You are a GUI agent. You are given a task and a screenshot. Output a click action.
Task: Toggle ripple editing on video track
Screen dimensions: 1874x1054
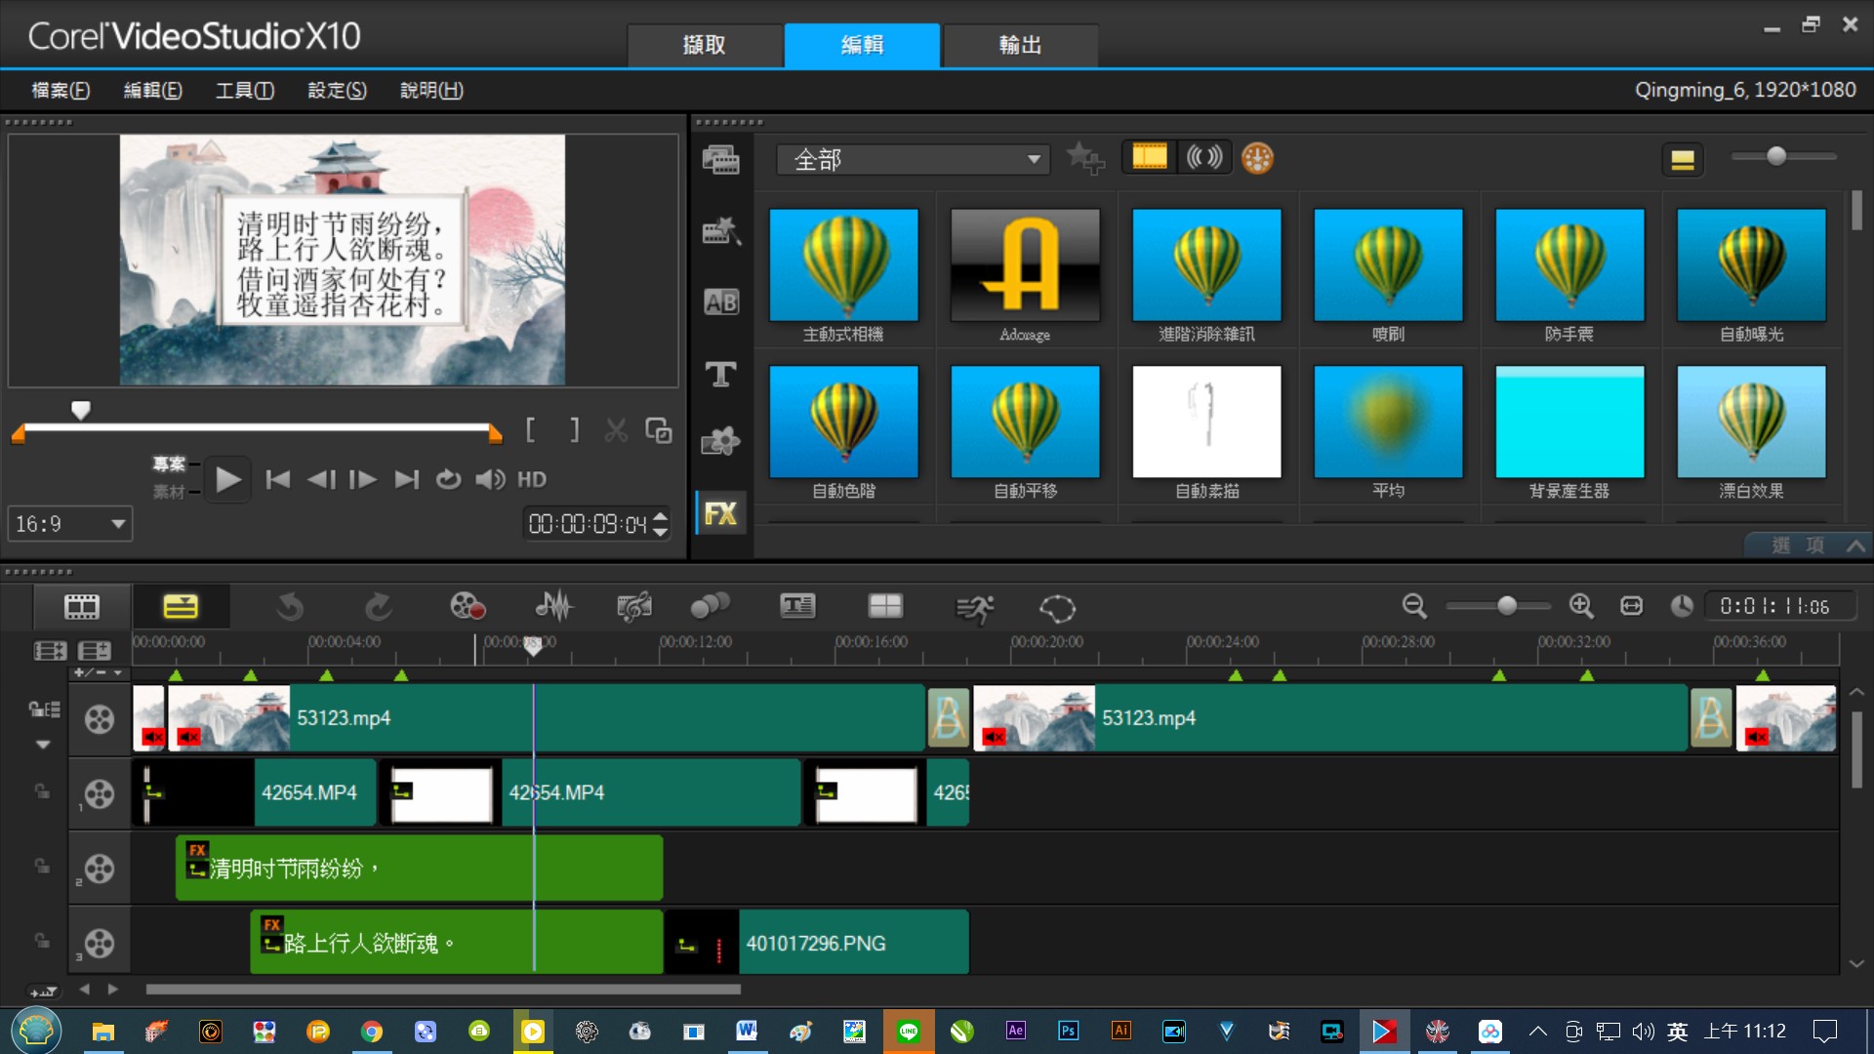(43, 709)
